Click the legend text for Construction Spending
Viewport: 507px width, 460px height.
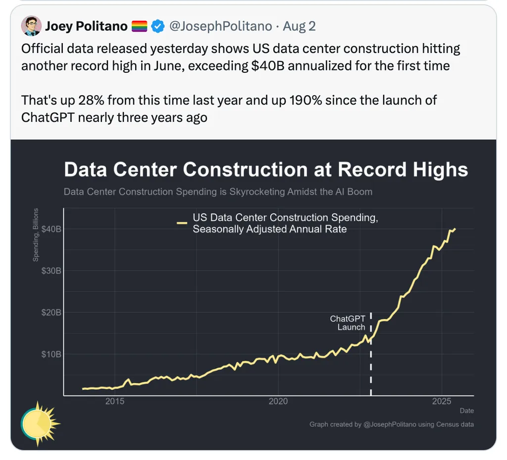click(x=285, y=223)
